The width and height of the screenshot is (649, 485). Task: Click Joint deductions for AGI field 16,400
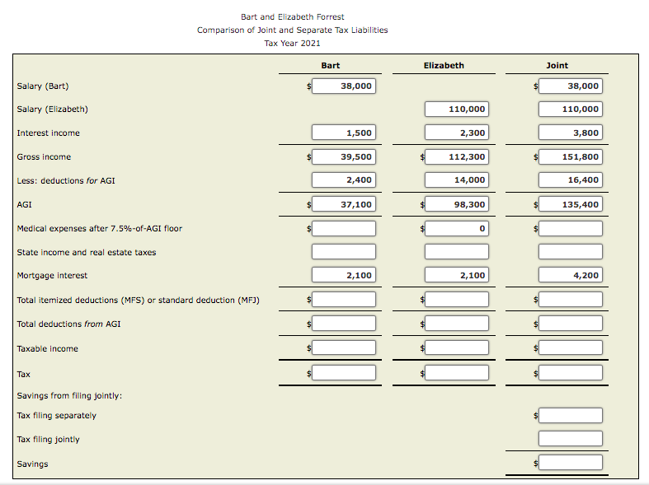[571, 180]
